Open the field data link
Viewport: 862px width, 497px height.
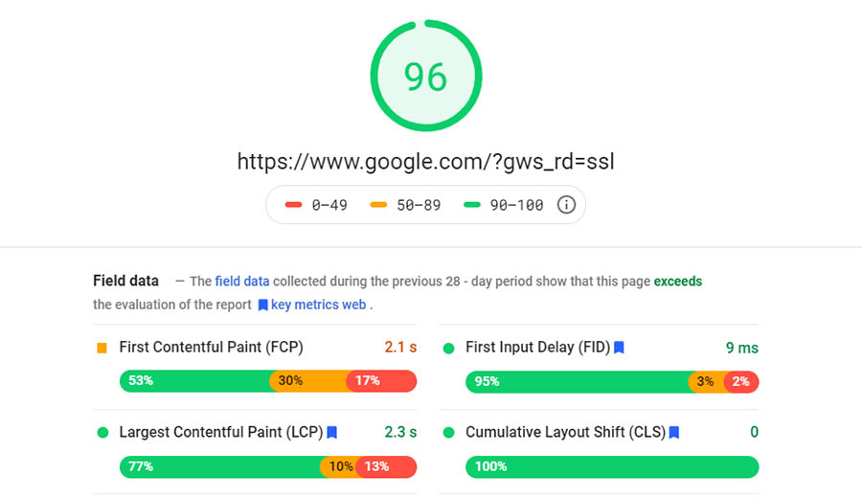[242, 282]
